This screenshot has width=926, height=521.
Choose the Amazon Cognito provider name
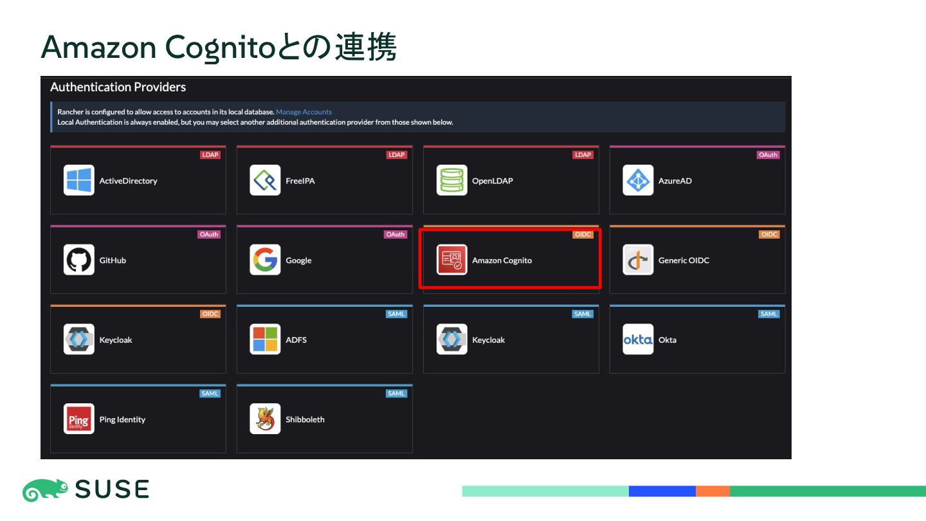click(x=502, y=260)
